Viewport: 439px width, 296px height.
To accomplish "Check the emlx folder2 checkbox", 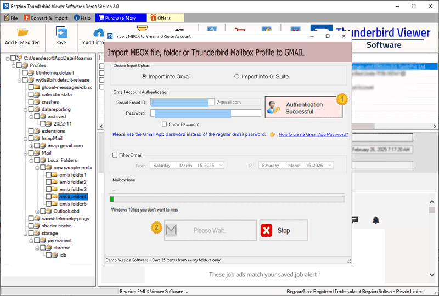I will click(49, 182).
